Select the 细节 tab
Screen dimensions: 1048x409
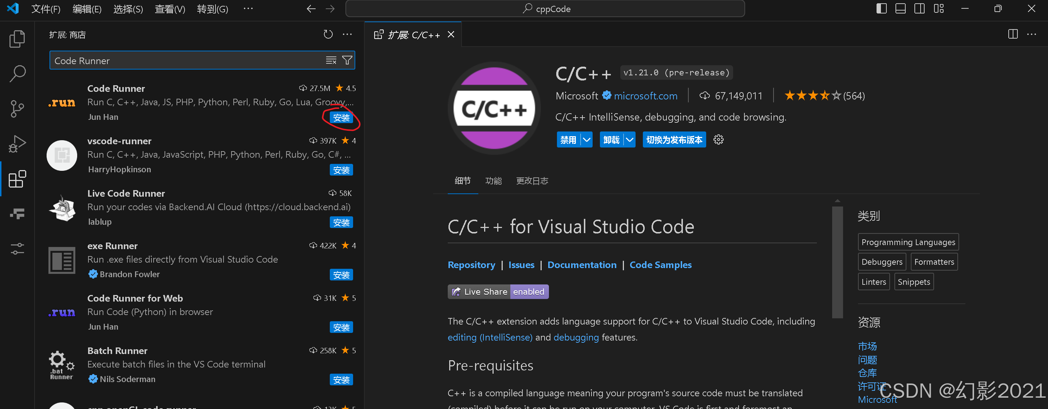[463, 181]
